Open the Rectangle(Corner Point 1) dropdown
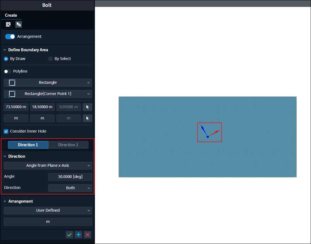The height and width of the screenshot is (244, 311). (48, 94)
